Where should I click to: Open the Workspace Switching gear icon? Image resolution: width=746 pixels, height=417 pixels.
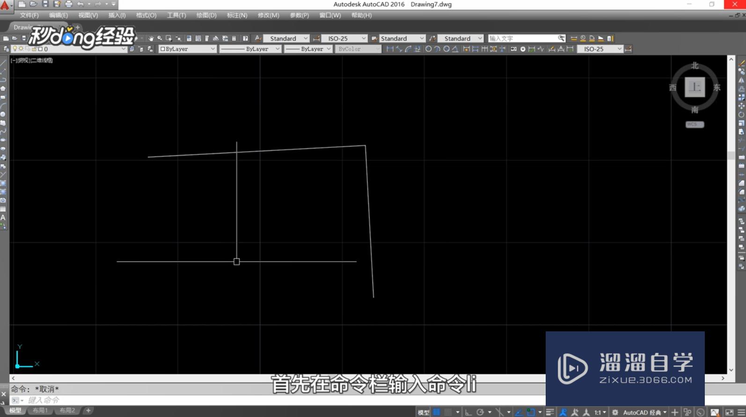615,412
